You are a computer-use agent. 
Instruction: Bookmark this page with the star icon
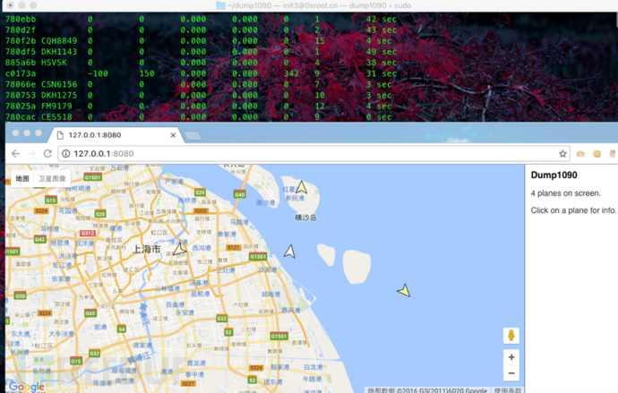(562, 154)
